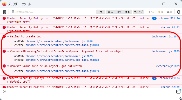The width and height of the screenshot is (182, 100).
Task: Clear console output with trash icon
Action: [x=4, y=12]
